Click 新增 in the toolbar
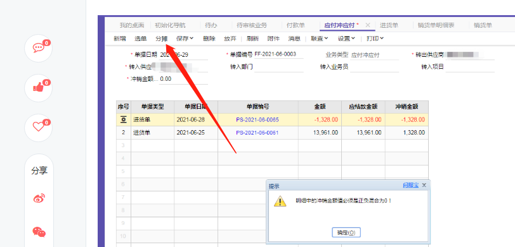This screenshot has height=247, width=515. click(x=119, y=39)
